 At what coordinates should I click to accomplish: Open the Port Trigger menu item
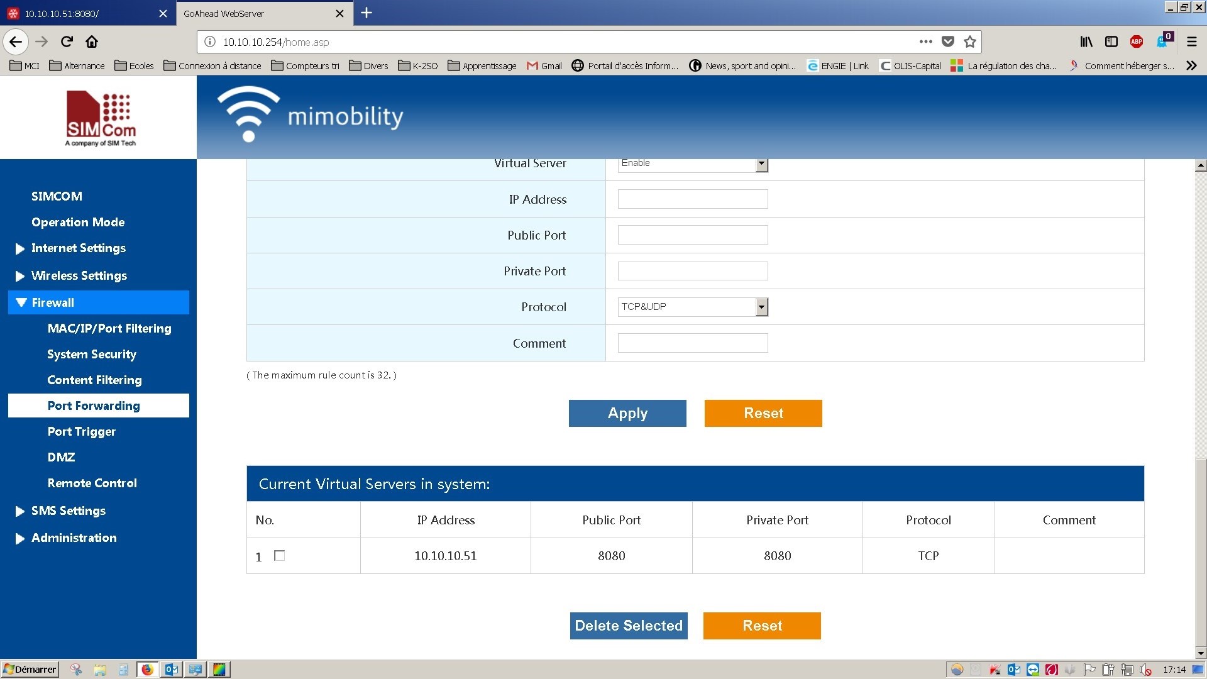pyautogui.click(x=81, y=432)
